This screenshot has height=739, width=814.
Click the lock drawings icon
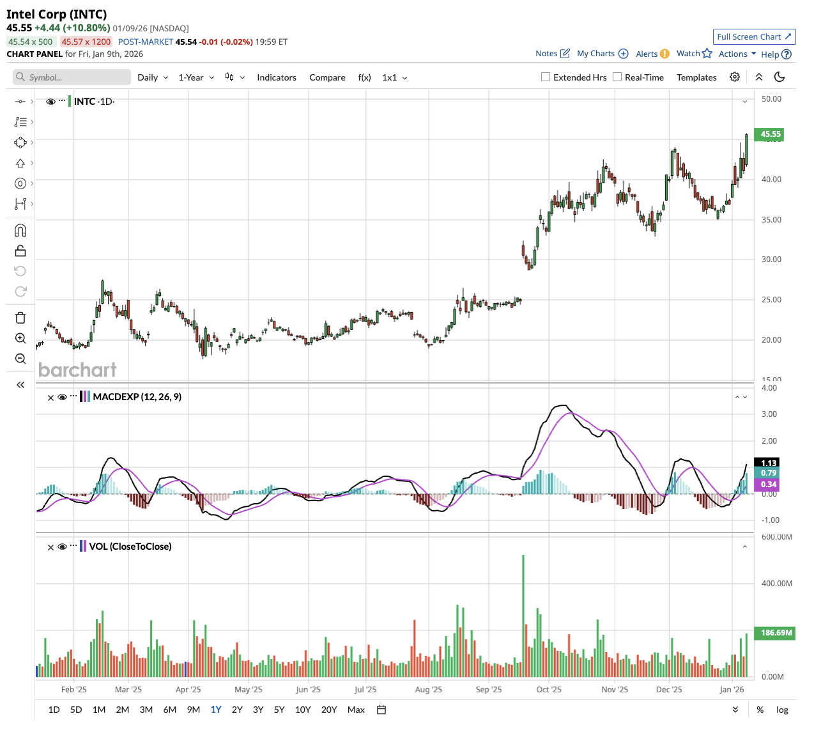(20, 251)
